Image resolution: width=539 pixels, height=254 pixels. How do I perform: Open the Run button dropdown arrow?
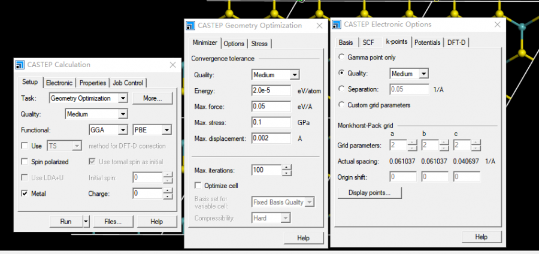point(86,221)
